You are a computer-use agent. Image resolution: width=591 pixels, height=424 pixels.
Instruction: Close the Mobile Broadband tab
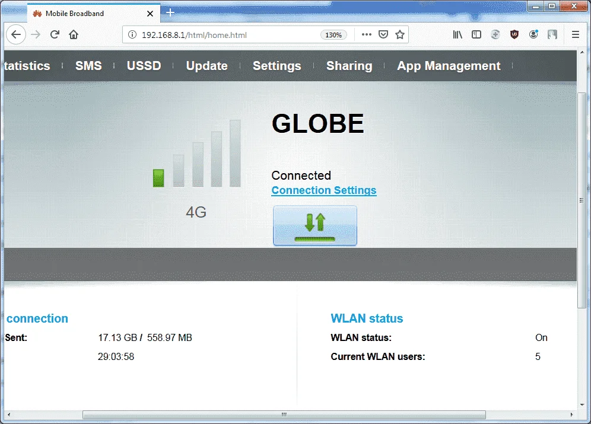(x=150, y=14)
